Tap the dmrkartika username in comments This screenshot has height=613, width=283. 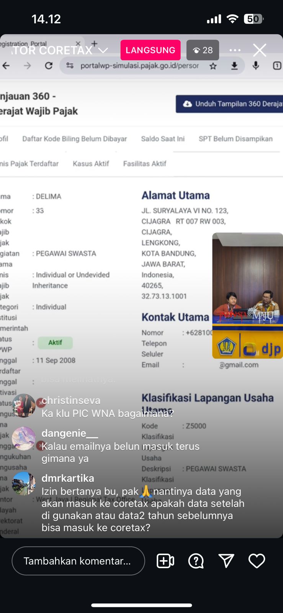tap(68, 478)
